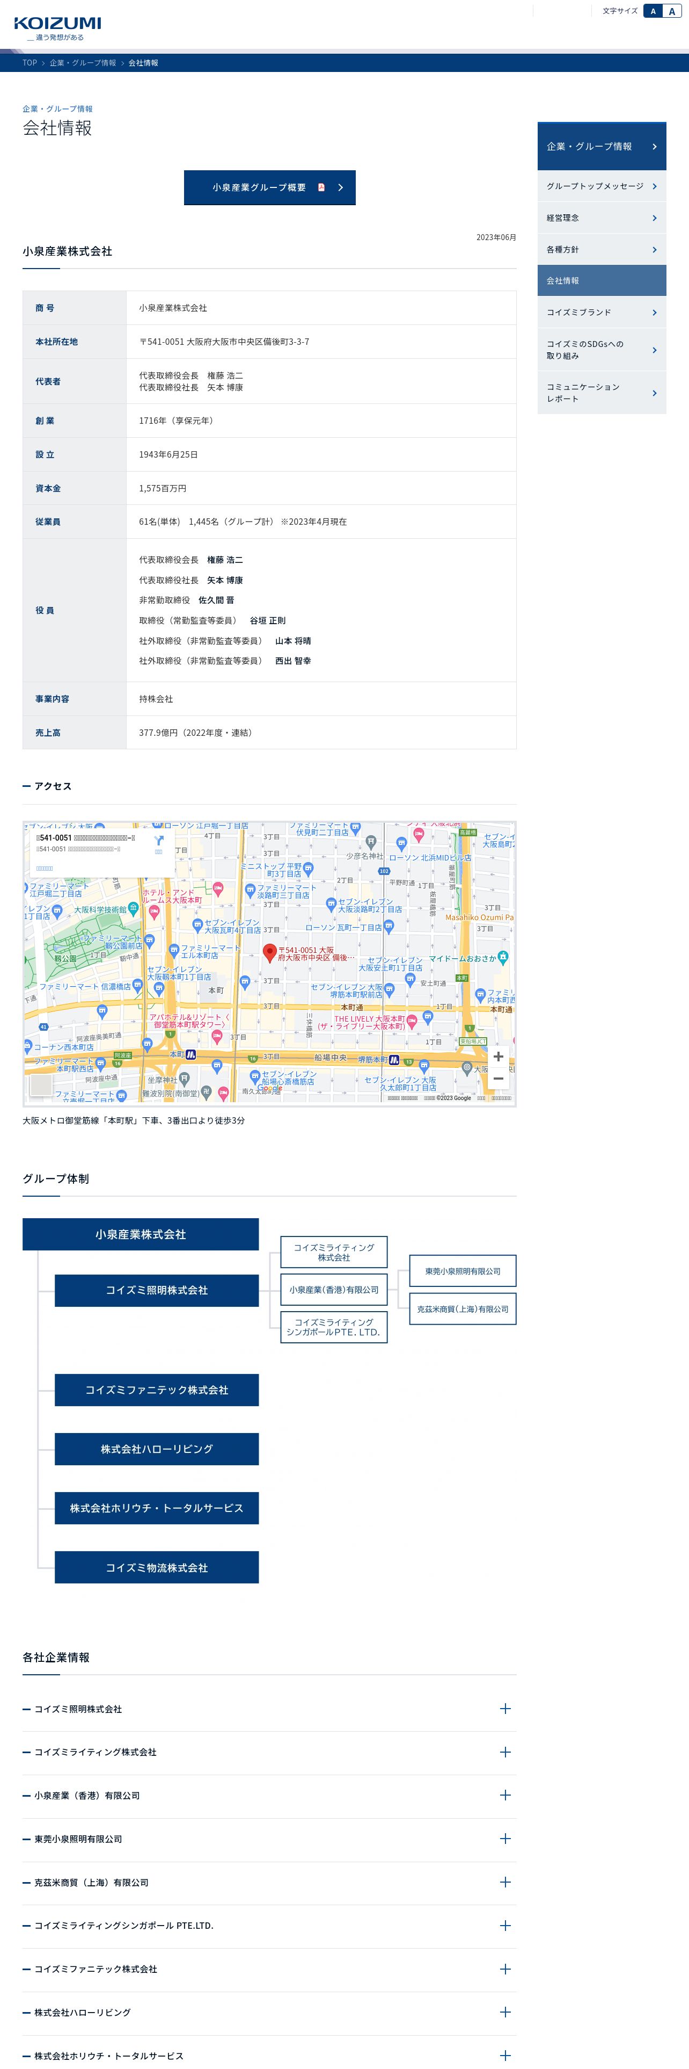Open 各種方針 sidebar item
Screen dimensions: 689x2069
(x=602, y=249)
